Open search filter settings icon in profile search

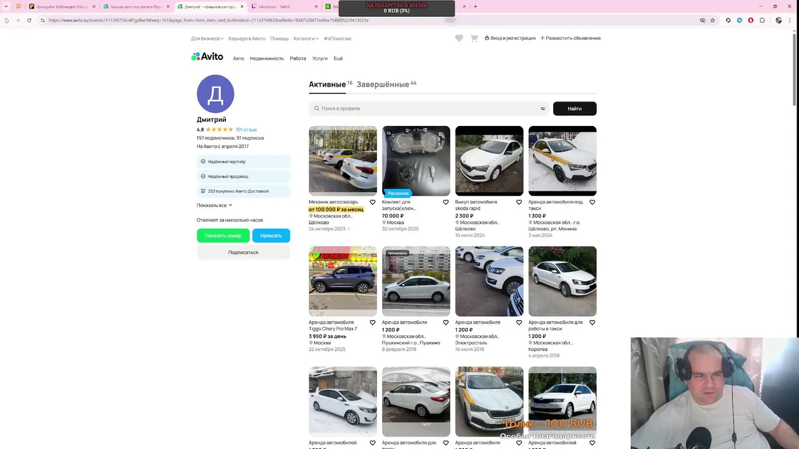click(x=542, y=109)
